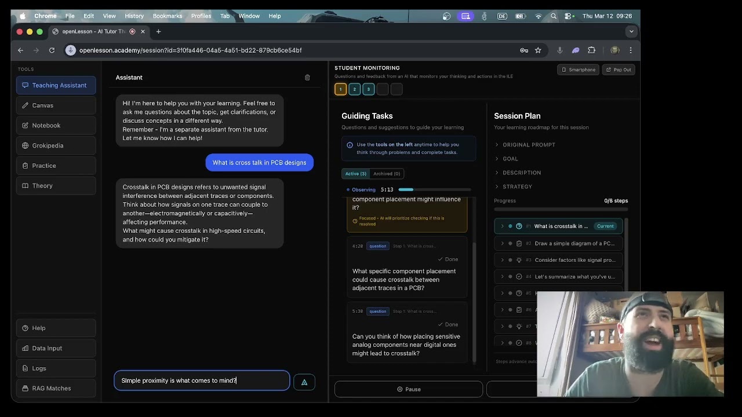Click lightbulb icon on step 3

tap(519, 260)
